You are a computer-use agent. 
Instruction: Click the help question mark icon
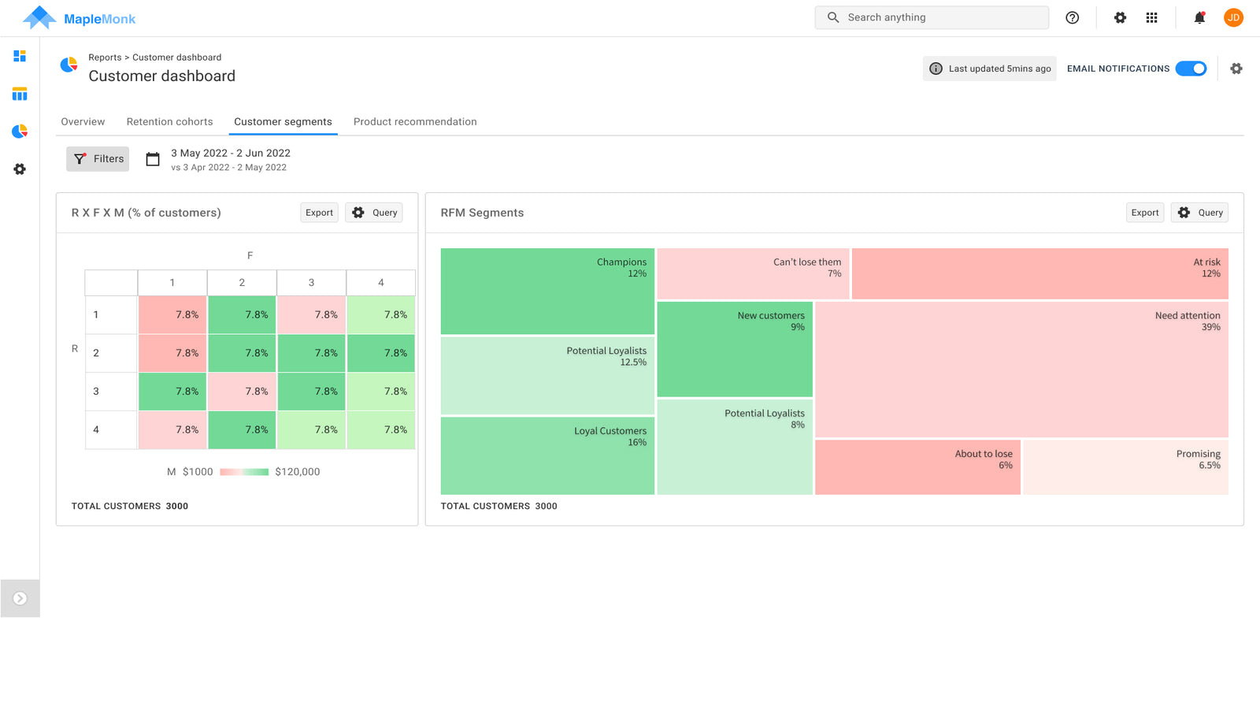point(1072,17)
